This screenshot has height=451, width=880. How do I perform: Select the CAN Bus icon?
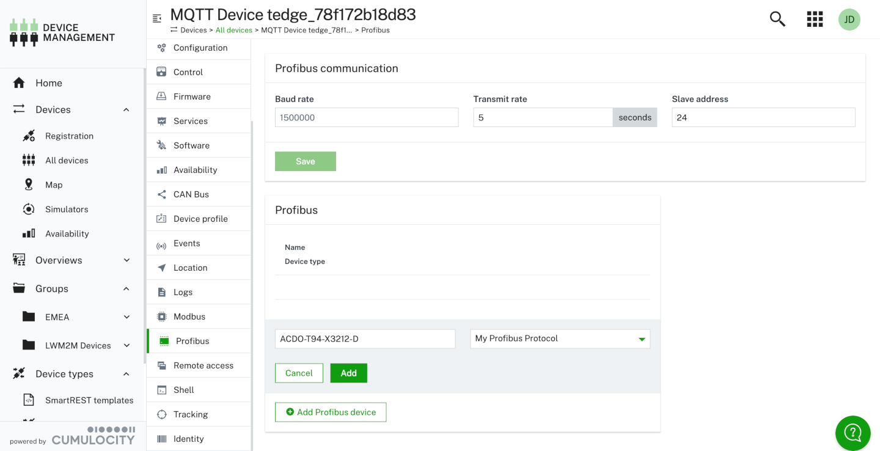[162, 194]
